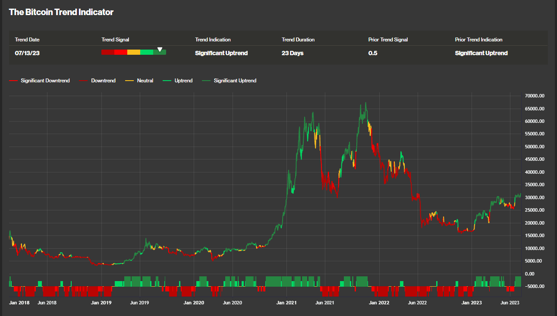
Task: Click the 70000.00 y-axis label
Action: point(535,96)
